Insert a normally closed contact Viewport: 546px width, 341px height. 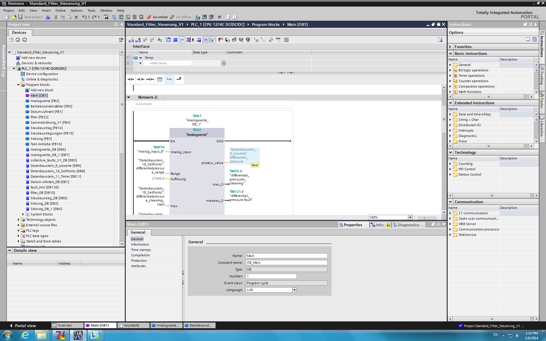coord(140,79)
